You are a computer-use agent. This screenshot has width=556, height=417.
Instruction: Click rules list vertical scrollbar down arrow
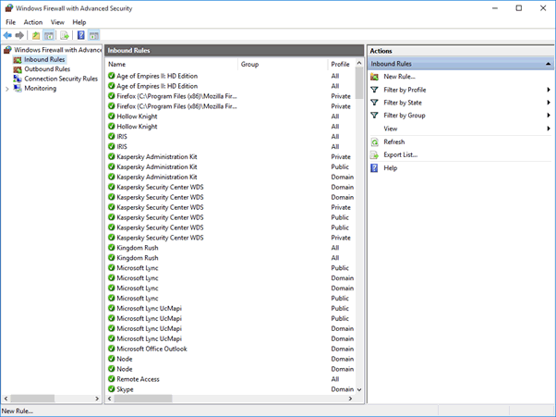coord(359,389)
